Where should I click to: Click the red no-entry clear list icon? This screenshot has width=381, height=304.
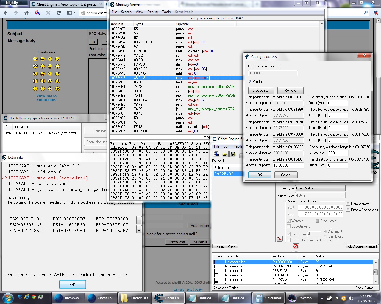tap(296, 246)
